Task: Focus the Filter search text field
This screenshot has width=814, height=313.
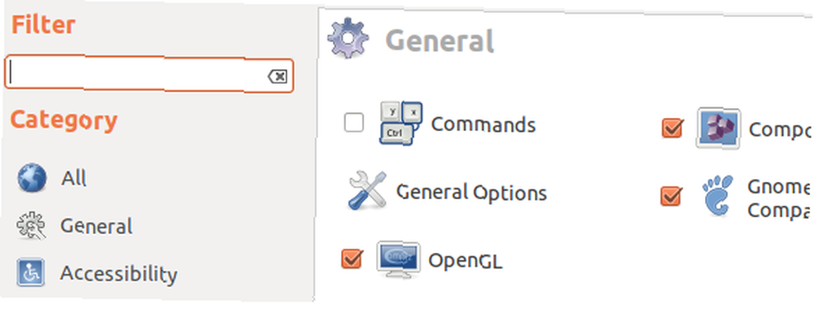Action: [x=149, y=76]
